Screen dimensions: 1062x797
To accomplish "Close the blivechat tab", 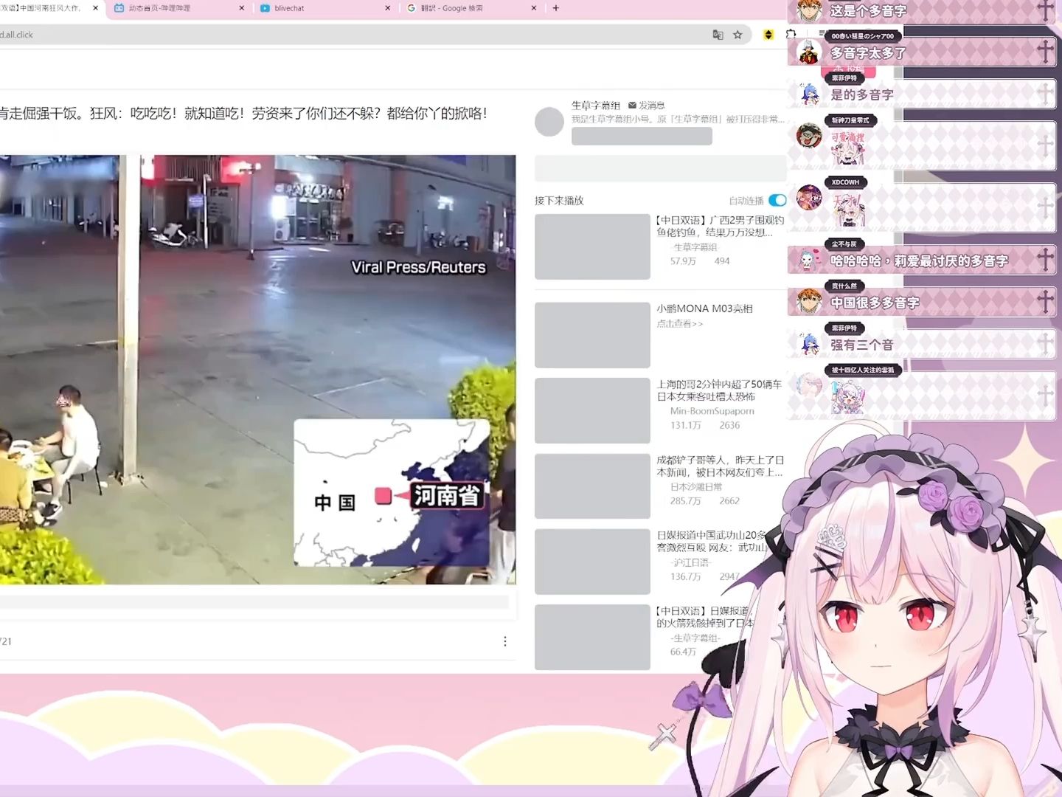I will tap(388, 8).
